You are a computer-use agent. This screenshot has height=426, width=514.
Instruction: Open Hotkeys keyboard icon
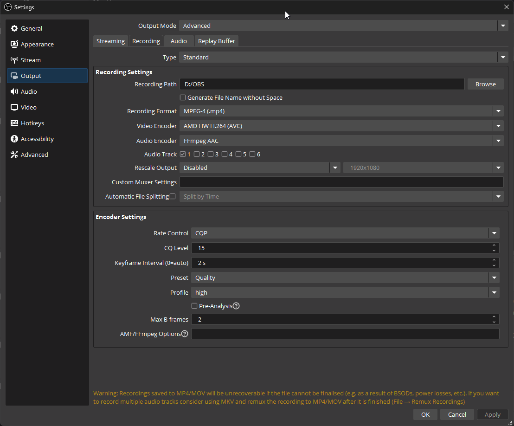click(x=14, y=123)
